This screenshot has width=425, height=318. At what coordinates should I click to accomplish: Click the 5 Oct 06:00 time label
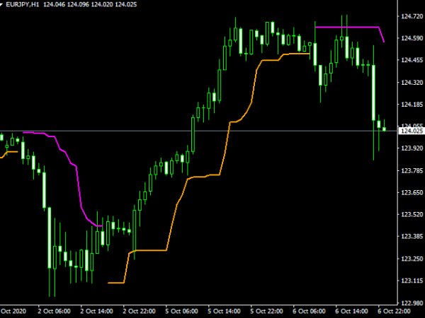coord(182,311)
